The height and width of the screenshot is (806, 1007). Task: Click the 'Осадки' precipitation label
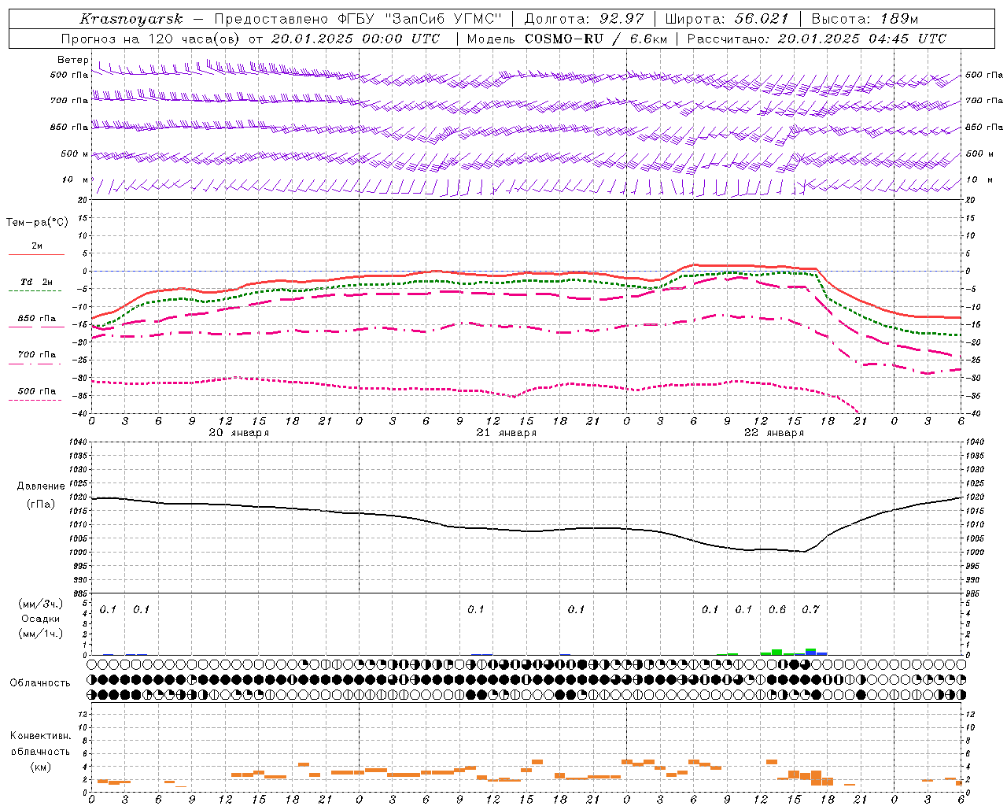point(41,619)
